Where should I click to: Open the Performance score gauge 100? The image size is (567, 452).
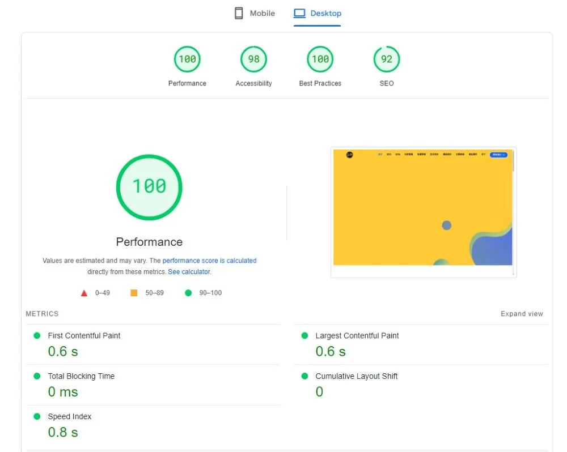[187, 59]
